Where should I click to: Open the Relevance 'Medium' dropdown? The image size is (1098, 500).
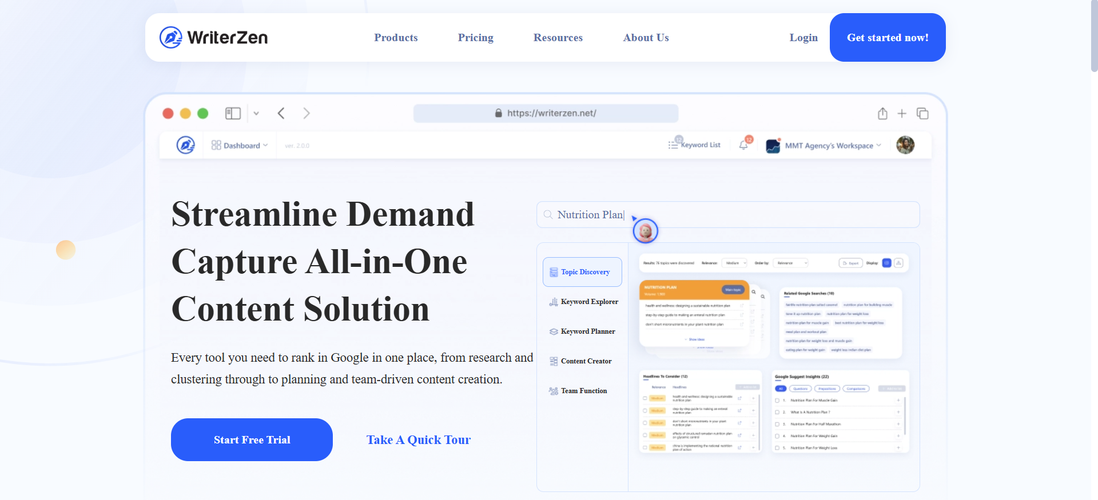pos(734,263)
